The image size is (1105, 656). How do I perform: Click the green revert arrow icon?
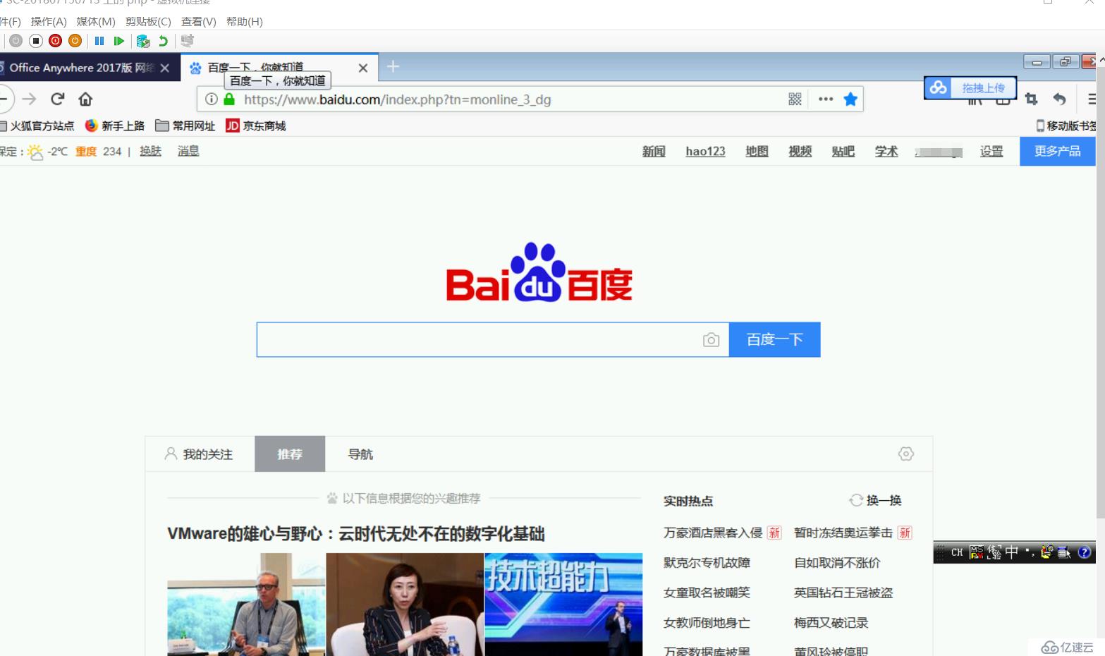[x=164, y=41]
